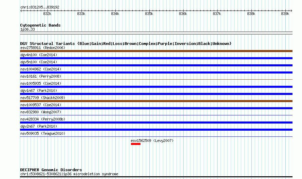Select the blue nsv1004962 gain bar
The height and width of the screenshot is (179, 302).
tap(156, 72)
